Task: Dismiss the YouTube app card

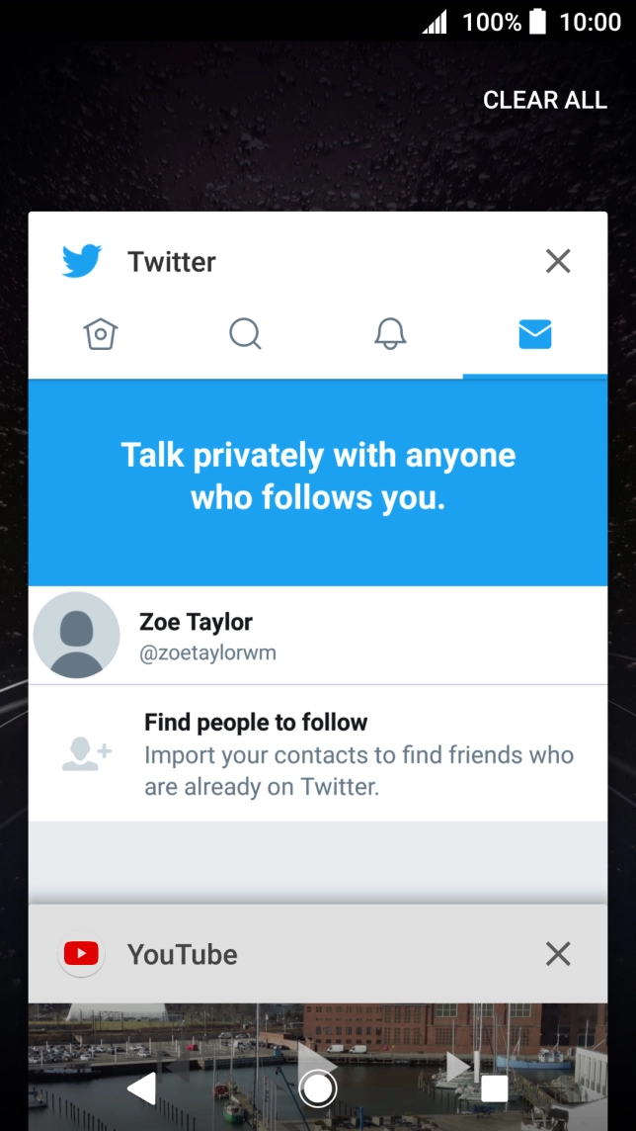Action: [x=558, y=954]
